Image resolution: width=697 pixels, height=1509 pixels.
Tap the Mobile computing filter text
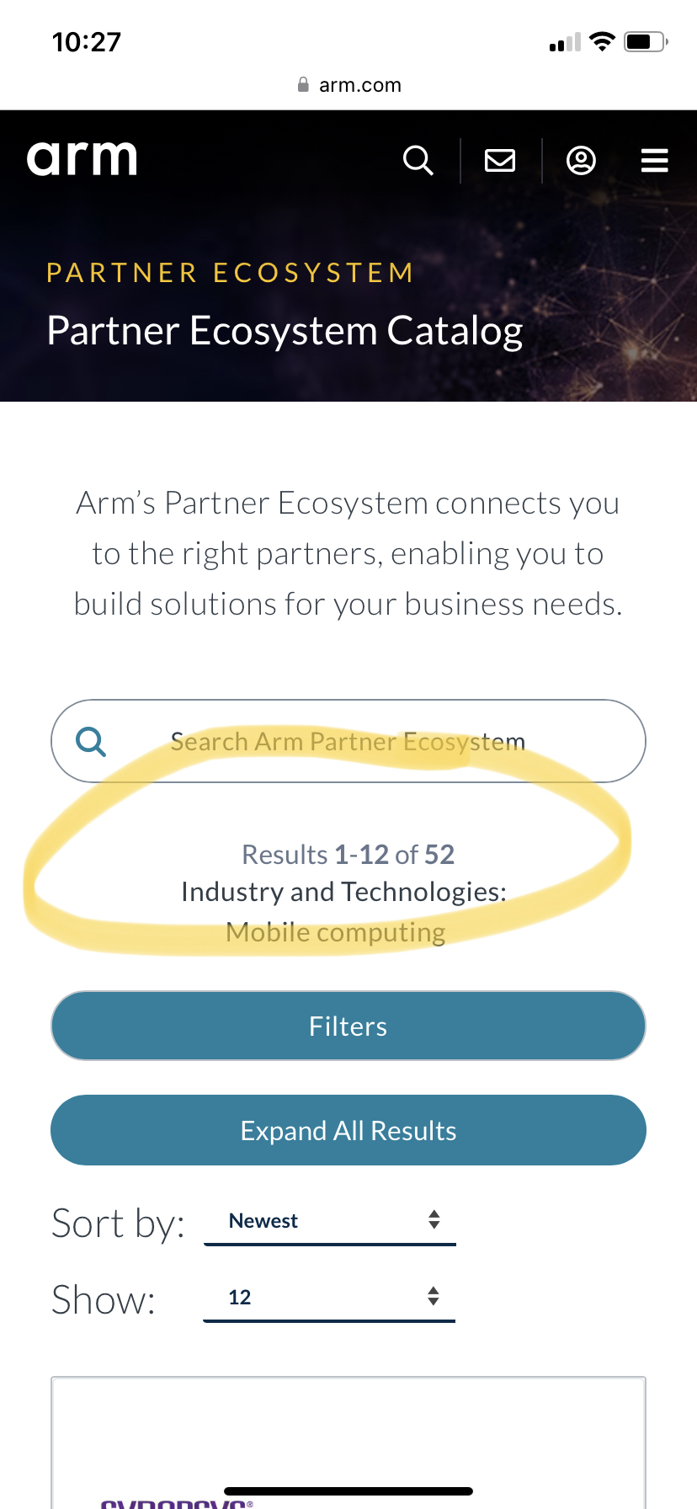click(x=336, y=933)
